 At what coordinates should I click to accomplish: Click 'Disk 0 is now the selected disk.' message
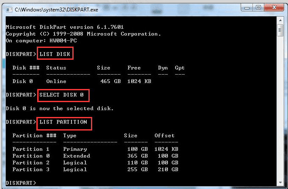click(60, 108)
